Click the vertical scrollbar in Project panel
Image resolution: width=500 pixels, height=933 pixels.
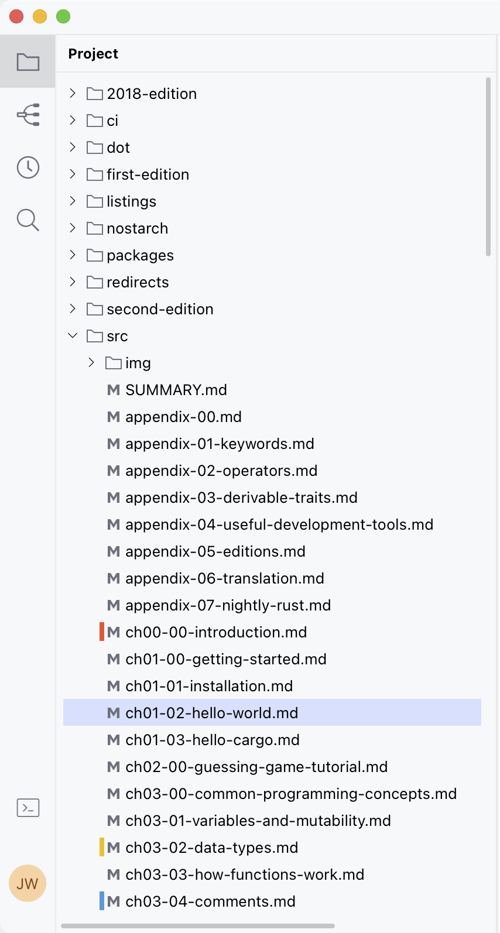(x=488, y=167)
